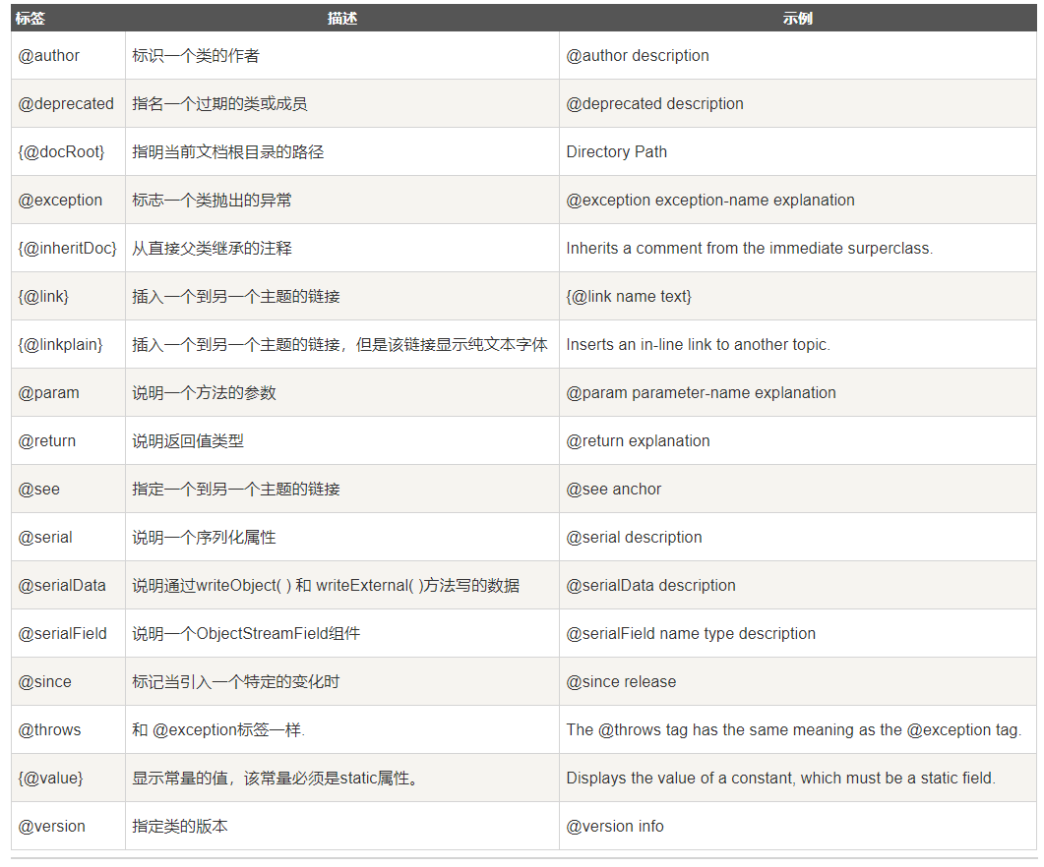Click description 指定一个到另一个主题的链接
Screen dimensions: 1044x867
coord(236,490)
